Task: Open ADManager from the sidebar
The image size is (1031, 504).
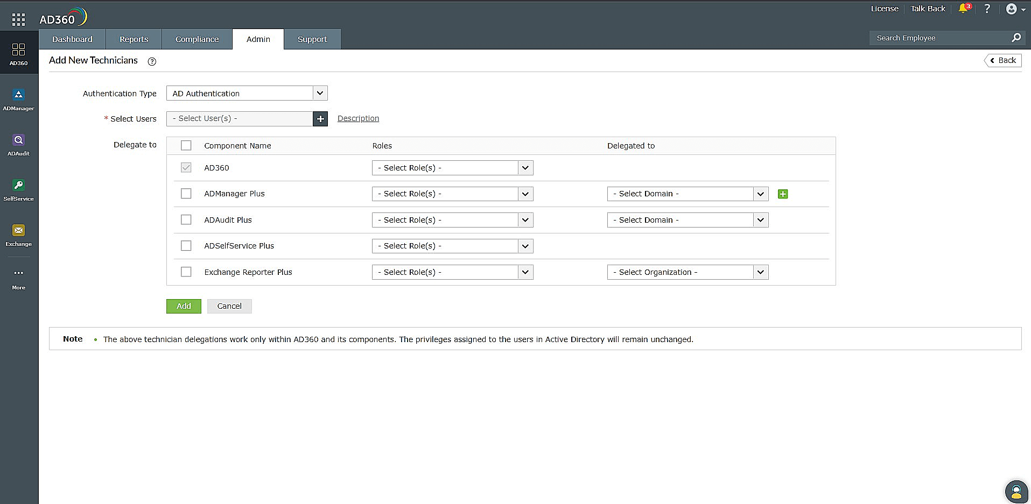Action: (19, 100)
